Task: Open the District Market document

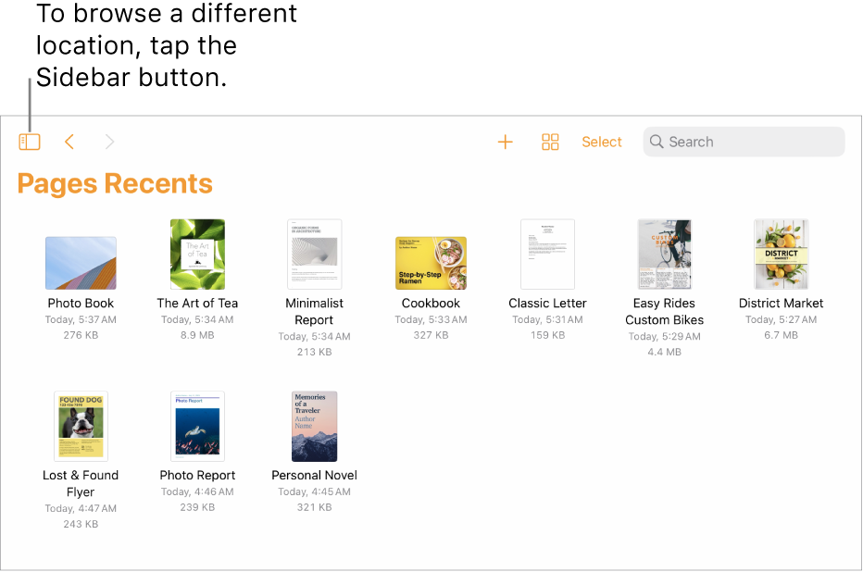Action: pos(782,255)
